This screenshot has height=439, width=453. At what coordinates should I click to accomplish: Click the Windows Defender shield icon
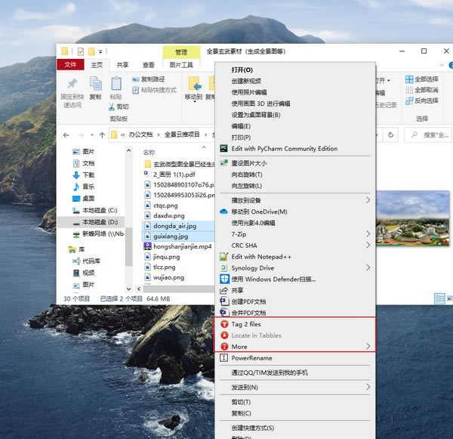pyautogui.click(x=223, y=279)
